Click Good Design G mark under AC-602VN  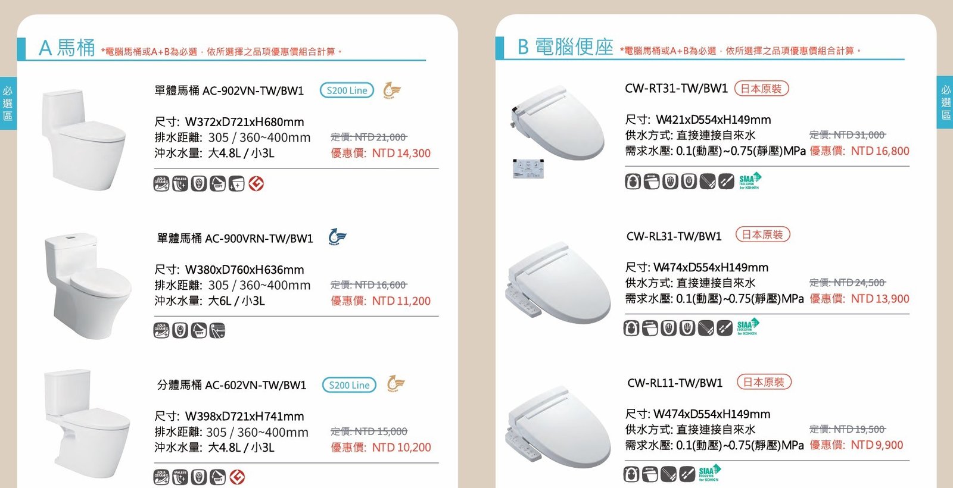point(237,477)
